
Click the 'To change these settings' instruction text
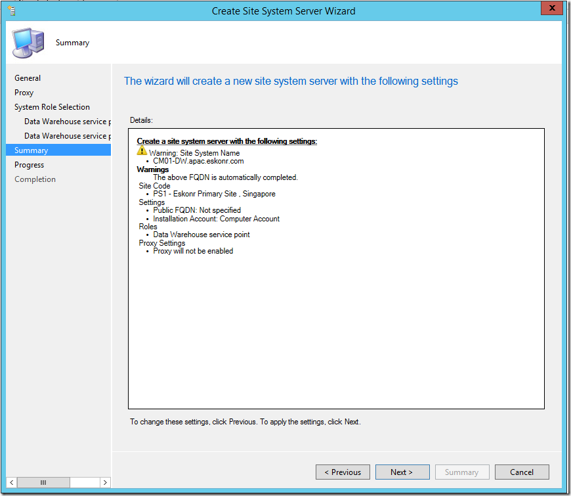(x=245, y=422)
